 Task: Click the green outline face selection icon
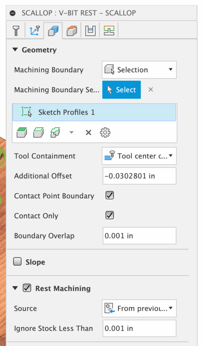tap(38, 132)
